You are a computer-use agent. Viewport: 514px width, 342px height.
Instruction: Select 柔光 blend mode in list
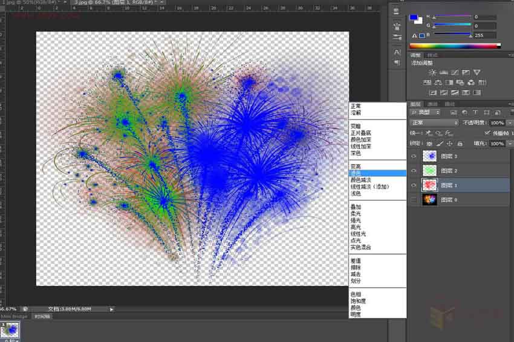[x=356, y=214]
